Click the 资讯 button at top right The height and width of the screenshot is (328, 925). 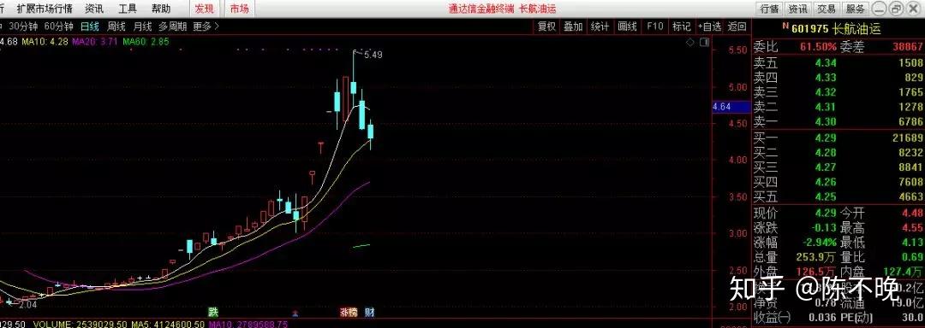[798, 9]
